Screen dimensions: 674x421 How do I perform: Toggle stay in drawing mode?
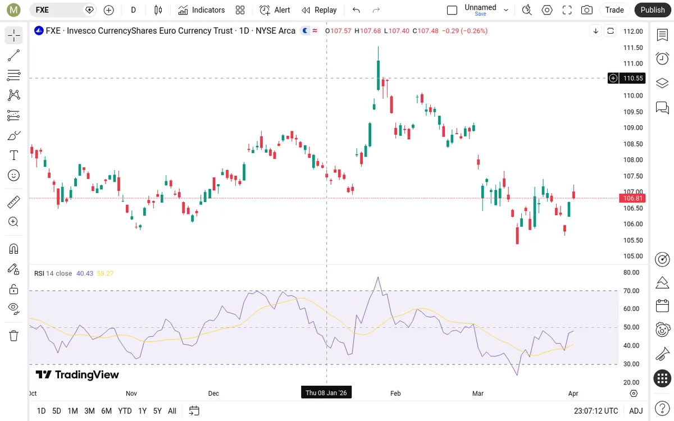[14, 269]
